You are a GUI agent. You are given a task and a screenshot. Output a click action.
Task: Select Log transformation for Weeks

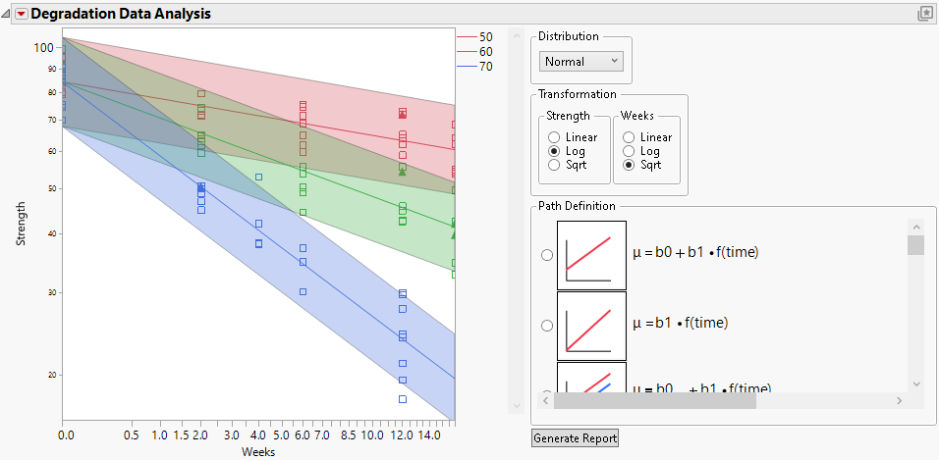(x=630, y=151)
